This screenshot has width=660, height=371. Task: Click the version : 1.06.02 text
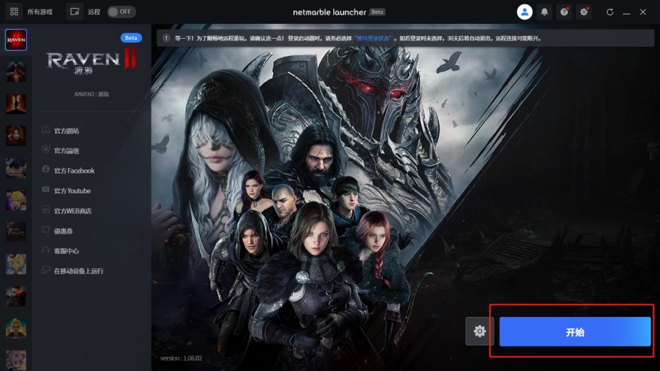(181, 358)
